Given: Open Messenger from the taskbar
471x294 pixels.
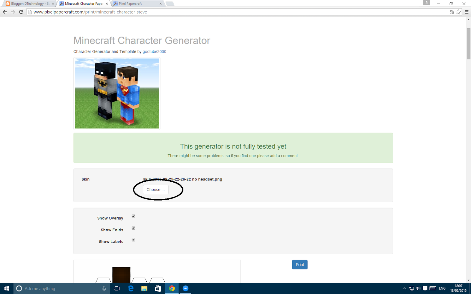Looking at the screenshot, I should click(185, 288).
